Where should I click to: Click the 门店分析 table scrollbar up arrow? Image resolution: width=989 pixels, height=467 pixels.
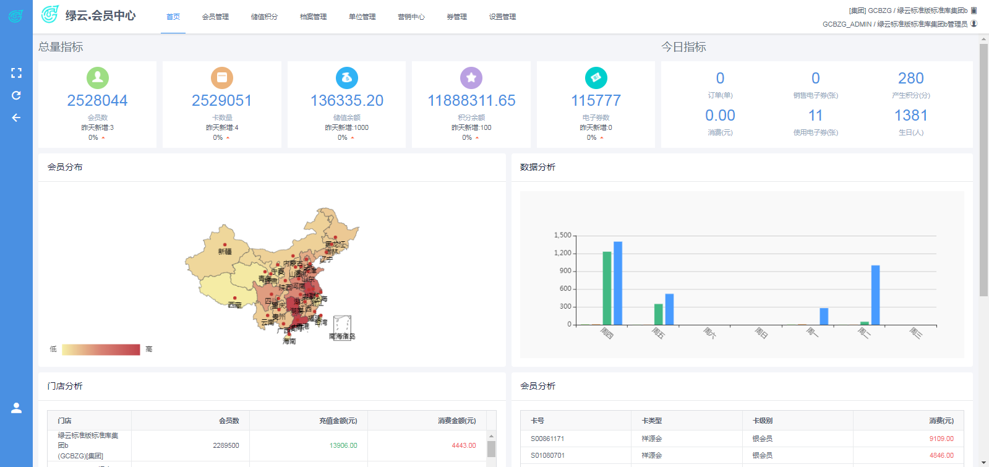491,435
